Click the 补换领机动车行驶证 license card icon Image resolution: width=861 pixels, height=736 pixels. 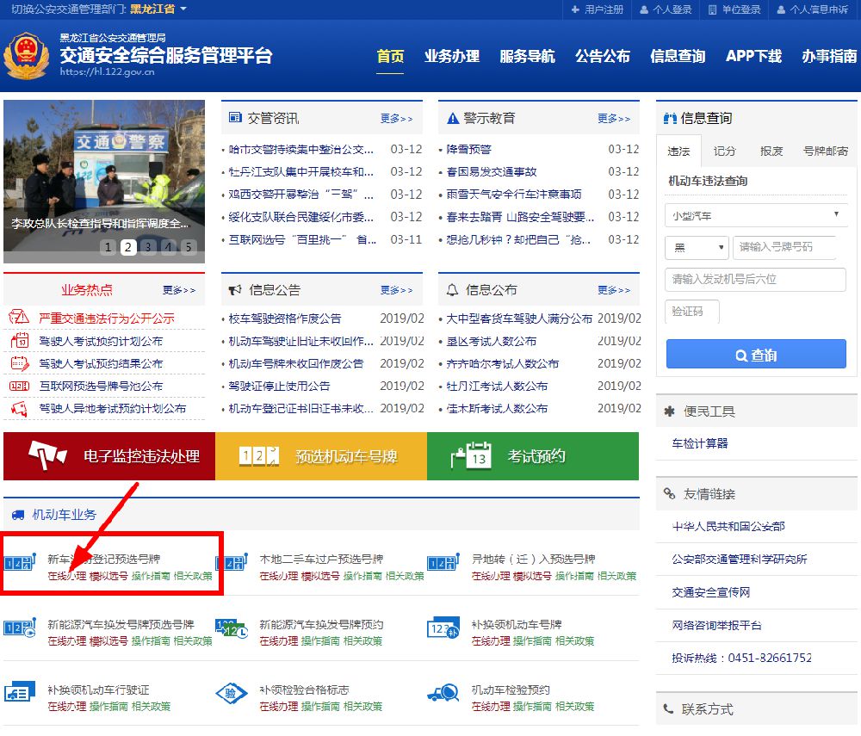(20, 695)
